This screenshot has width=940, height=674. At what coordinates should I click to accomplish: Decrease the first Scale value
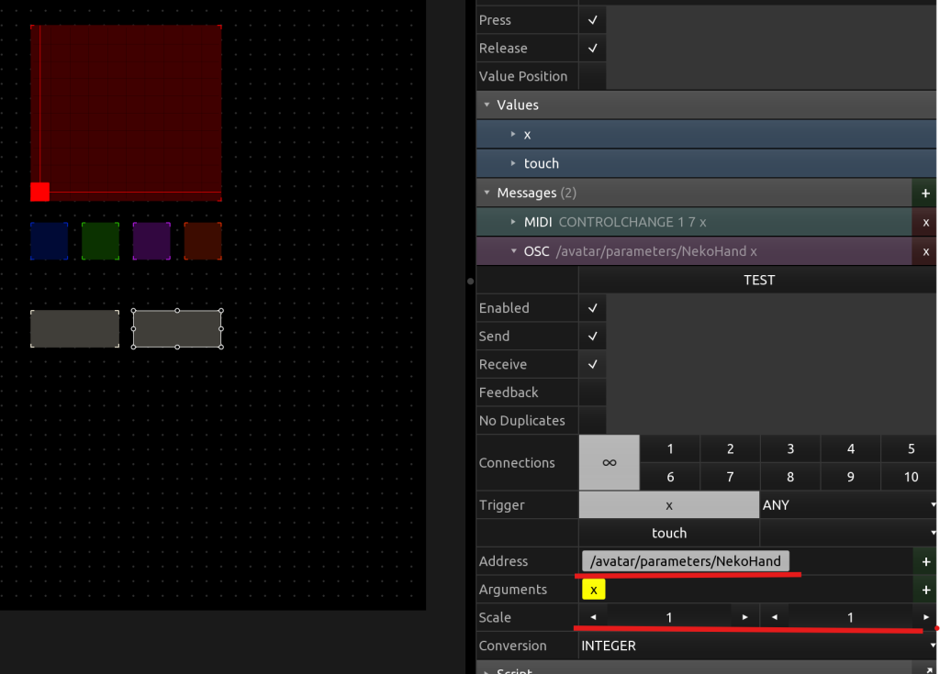[x=593, y=618]
